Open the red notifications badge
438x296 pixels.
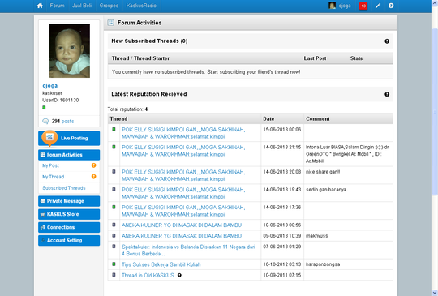[363, 6]
